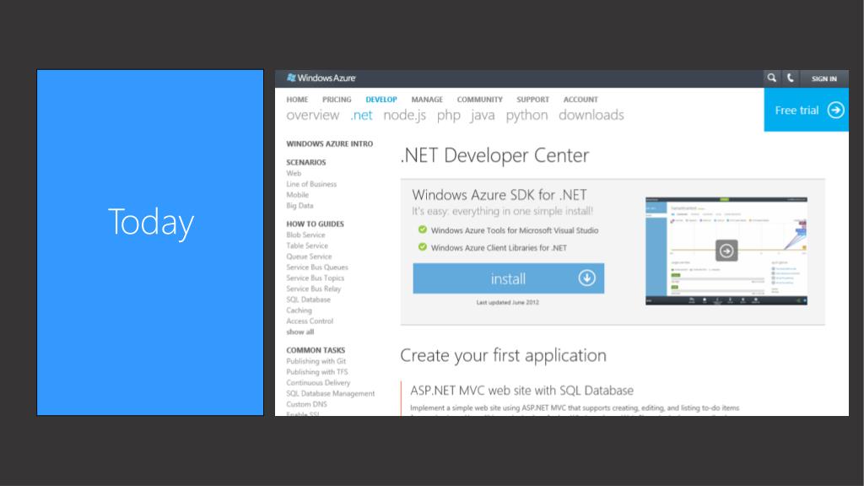
Task: Play the SDK preview video thumbnail
Action: [x=726, y=251]
